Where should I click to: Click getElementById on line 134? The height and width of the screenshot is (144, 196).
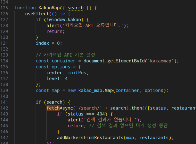tap(126, 61)
